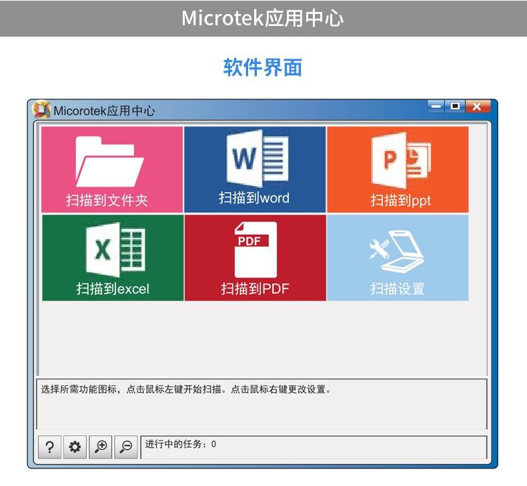
Task: Start the Scan to Word tile
Action: tap(255, 169)
